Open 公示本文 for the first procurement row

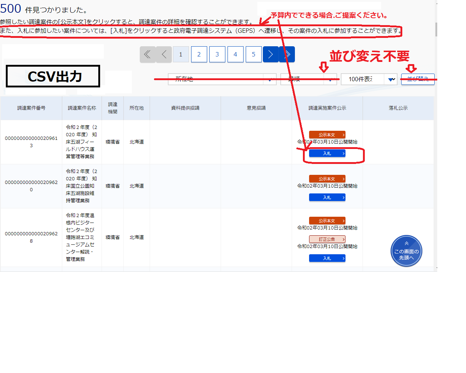pos(327,135)
